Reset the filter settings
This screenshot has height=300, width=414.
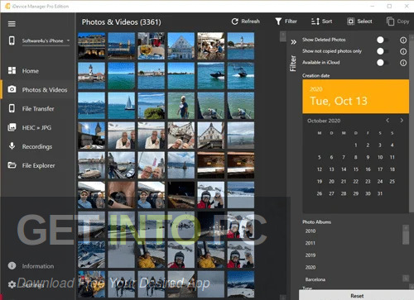point(357,296)
